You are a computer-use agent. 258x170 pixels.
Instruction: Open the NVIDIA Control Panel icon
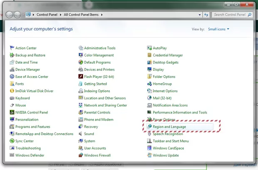click(12, 113)
